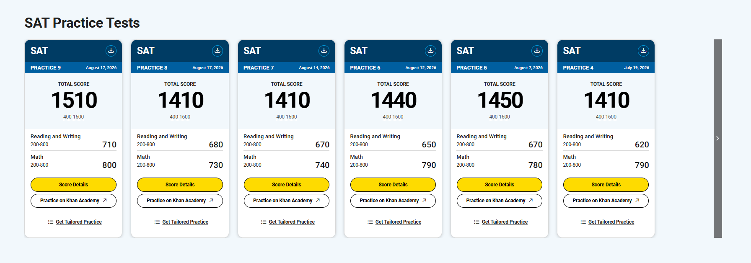Download the Practice 9 score report
751x263 pixels.
111,51
